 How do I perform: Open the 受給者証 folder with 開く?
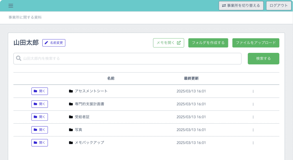(x=40, y=117)
